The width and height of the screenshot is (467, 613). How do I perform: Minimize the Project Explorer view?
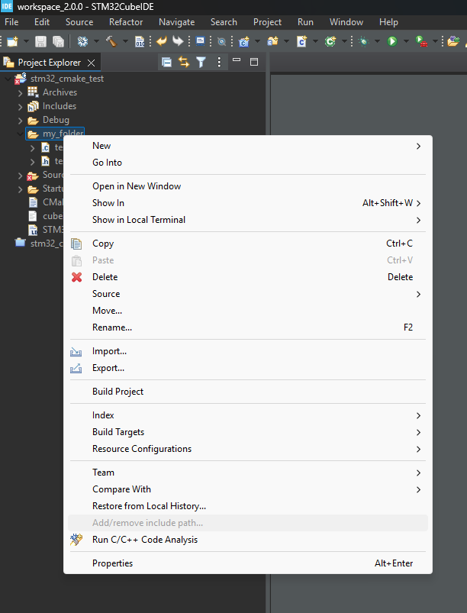click(237, 61)
